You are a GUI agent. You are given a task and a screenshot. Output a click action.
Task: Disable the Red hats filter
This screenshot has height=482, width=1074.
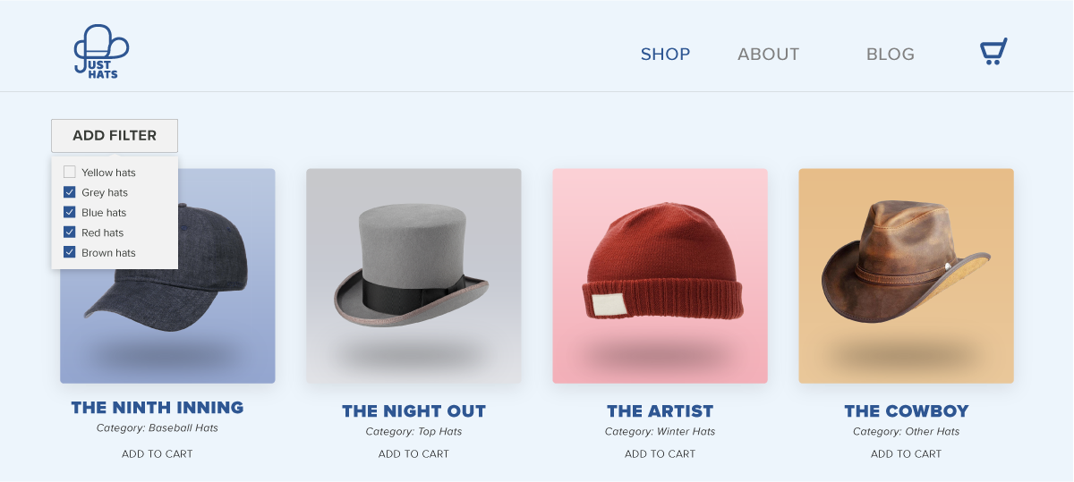pyautogui.click(x=70, y=233)
